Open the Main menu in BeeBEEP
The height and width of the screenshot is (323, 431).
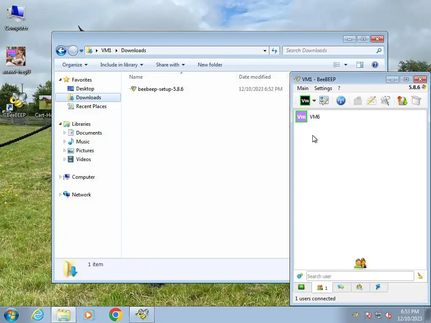pos(303,88)
